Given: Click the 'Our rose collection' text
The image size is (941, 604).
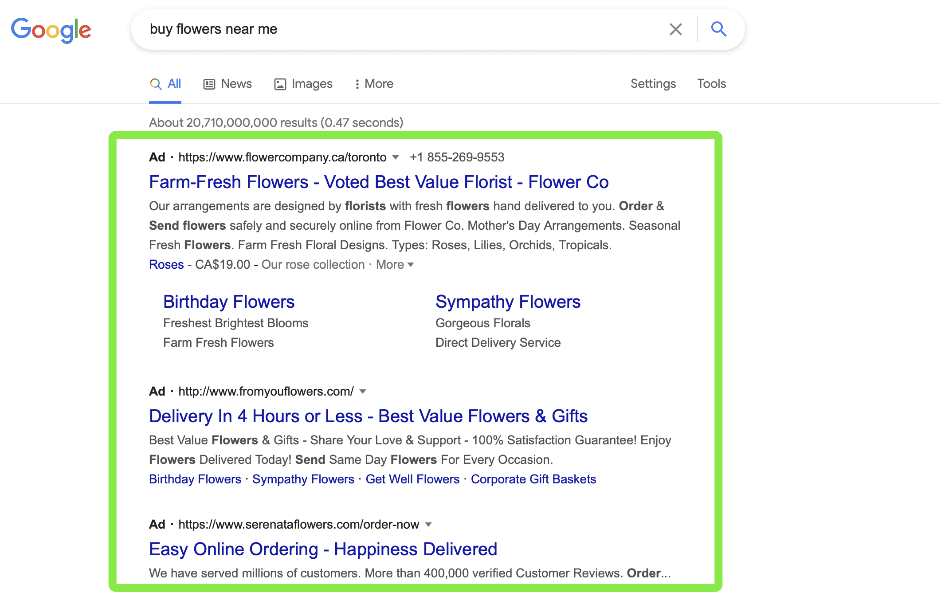Looking at the screenshot, I should pyautogui.click(x=313, y=265).
